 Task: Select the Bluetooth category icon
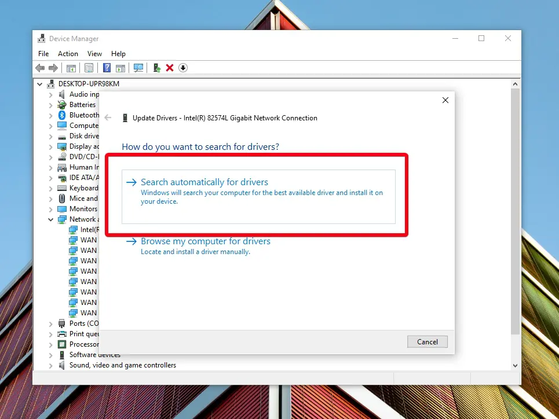(x=62, y=115)
